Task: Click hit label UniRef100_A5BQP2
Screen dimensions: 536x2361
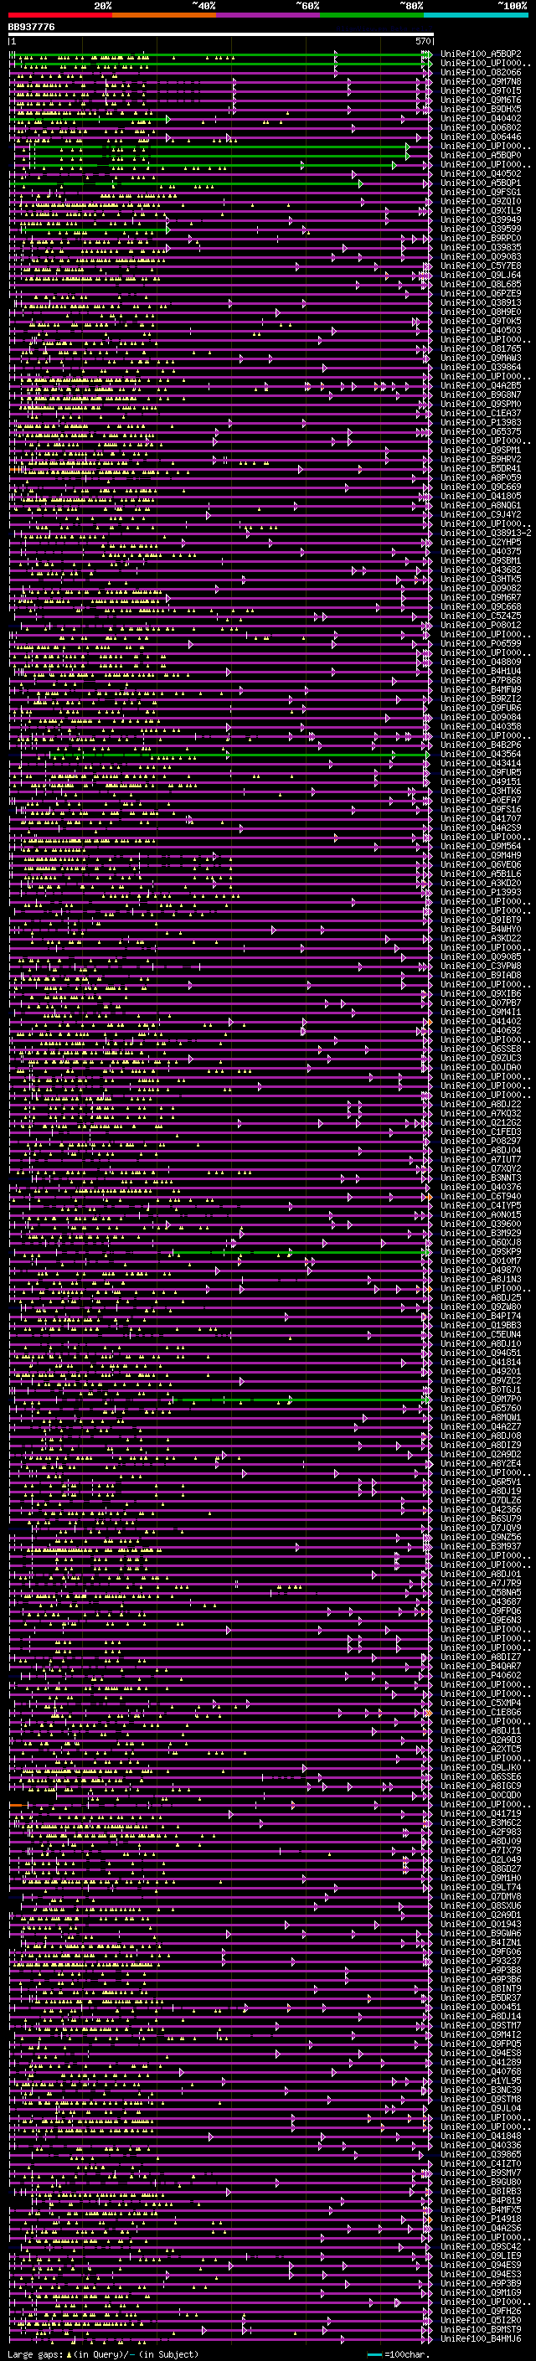Action: [481, 54]
